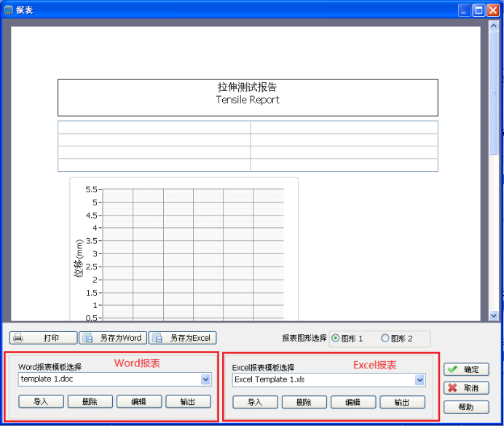Select the 图形 1 radio option

point(335,338)
